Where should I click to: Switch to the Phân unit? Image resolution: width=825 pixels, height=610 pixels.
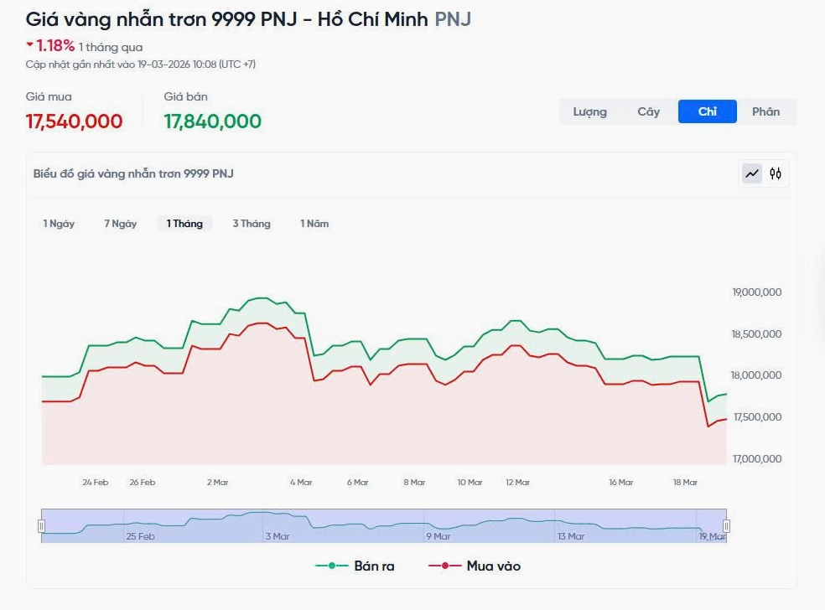(x=765, y=111)
